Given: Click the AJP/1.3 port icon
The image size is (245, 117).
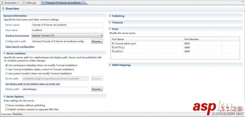Looking at the screenshot, I should click(x=113, y=51).
